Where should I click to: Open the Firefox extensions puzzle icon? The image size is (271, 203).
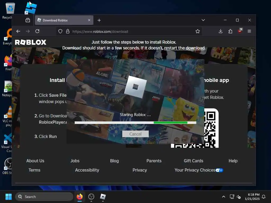click(230, 31)
